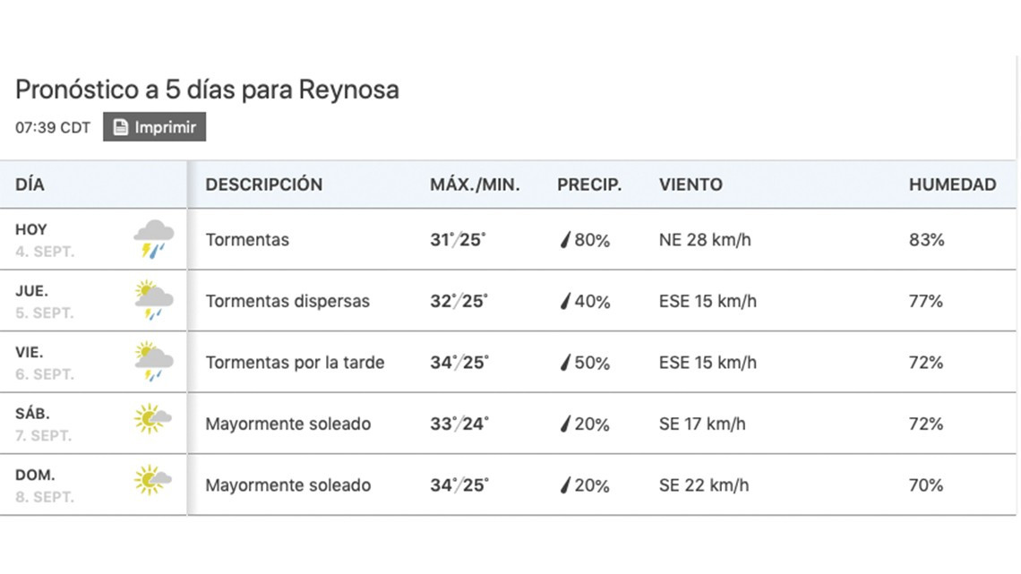
Task: Select the scattered storms icon for JUE. 5 SEPT.
Action: pos(152,301)
